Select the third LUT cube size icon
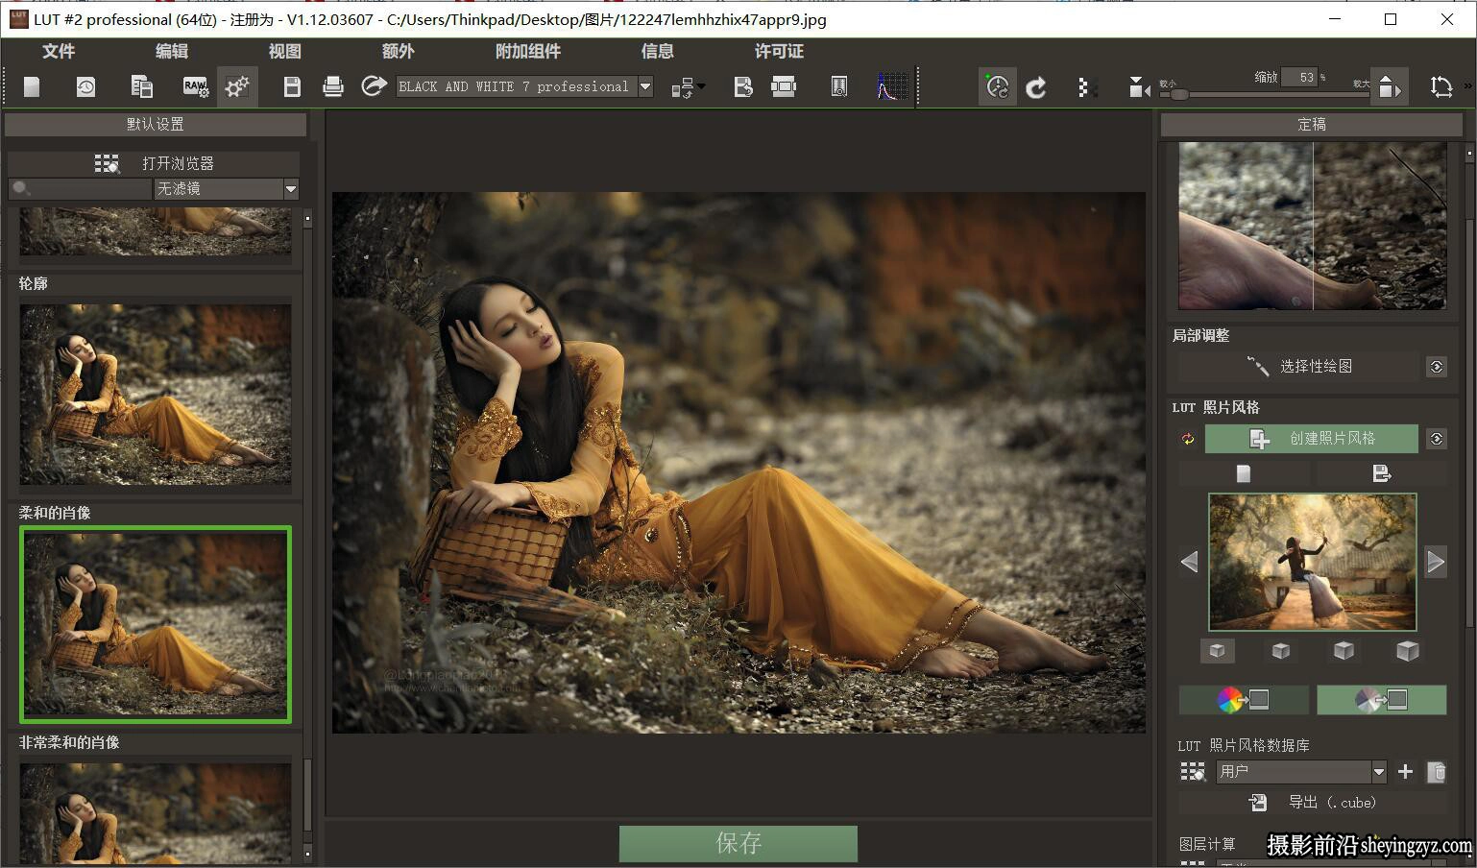Screen dimensions: 1477x868 click(1344, 651)
